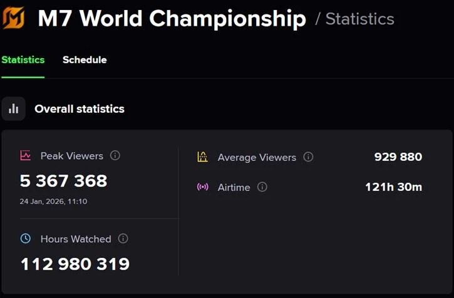Click the Airtime broadcast signal icon

tap(202, 187)
